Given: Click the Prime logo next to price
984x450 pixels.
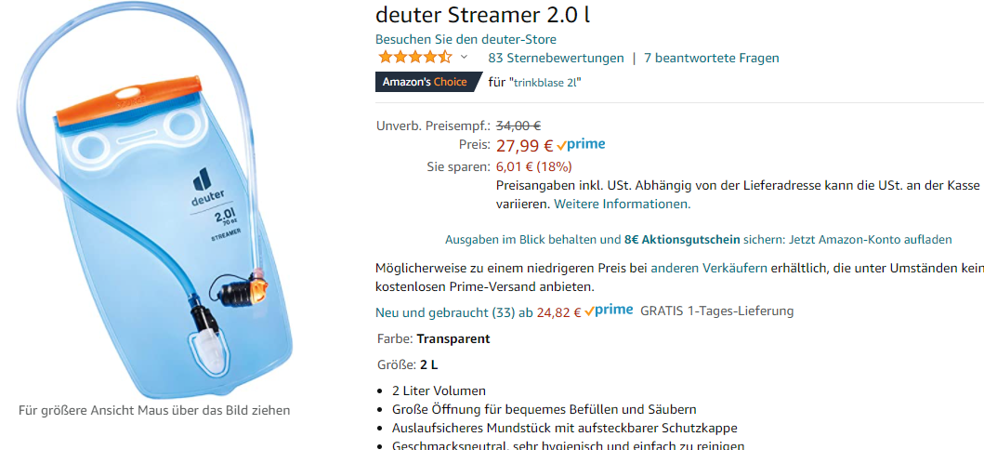Looking at the screenshot, I should tap(581, 146).
